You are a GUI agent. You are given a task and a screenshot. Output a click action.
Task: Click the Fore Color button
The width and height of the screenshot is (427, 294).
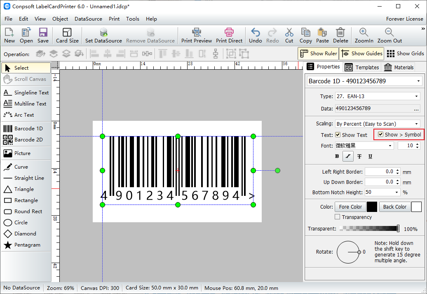click(x=350, y=207)
